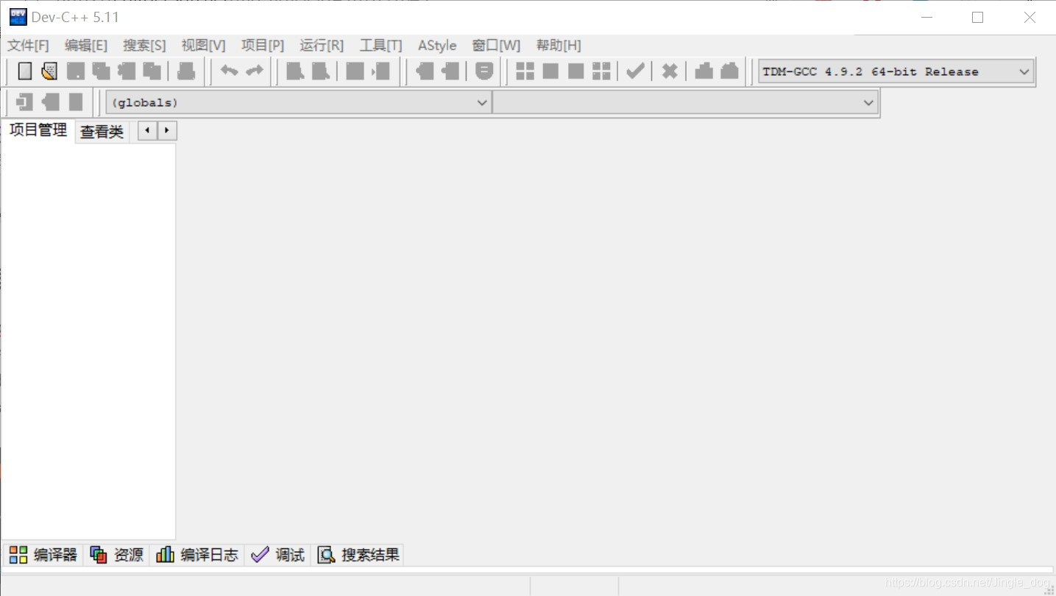This screenshot has width=1056, height=596.
Task: Switch to the 查看类 tab
Action: click(102, 132)
